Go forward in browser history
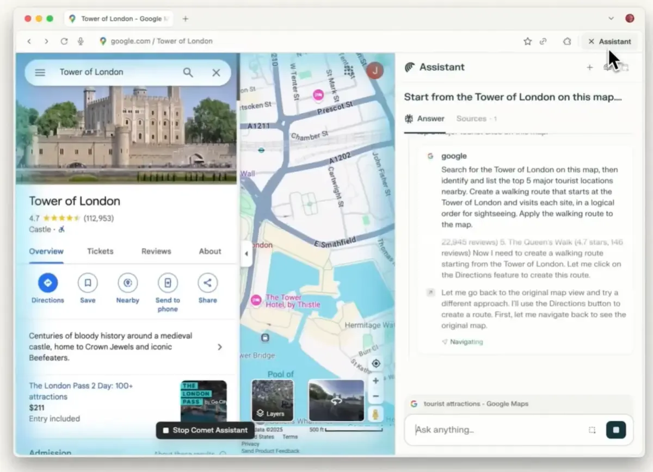 (46, 41)
